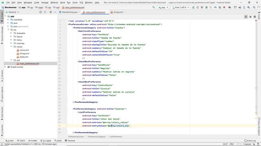Click Blocdenotas in navigation bar
Screen dimensions: 261x146
point(9,7)
